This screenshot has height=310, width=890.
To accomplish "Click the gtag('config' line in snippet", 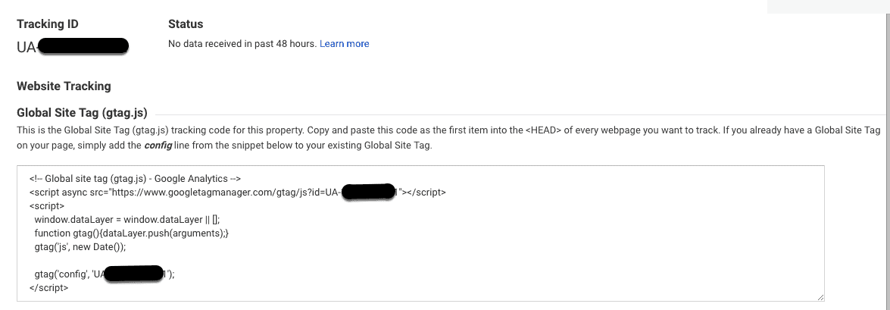I will (105, 274).
